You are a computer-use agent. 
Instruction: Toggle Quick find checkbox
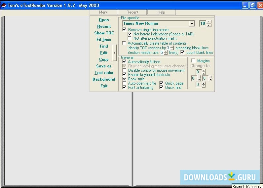tap(161, 87)
